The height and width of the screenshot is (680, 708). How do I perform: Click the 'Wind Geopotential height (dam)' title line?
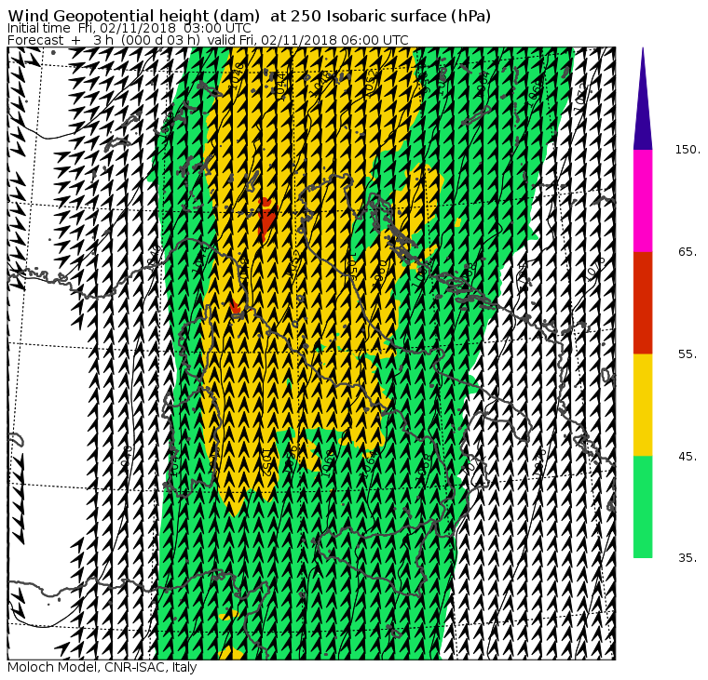pos(250,16)
